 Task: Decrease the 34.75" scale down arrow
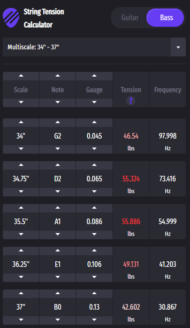(x=21, y=192)
